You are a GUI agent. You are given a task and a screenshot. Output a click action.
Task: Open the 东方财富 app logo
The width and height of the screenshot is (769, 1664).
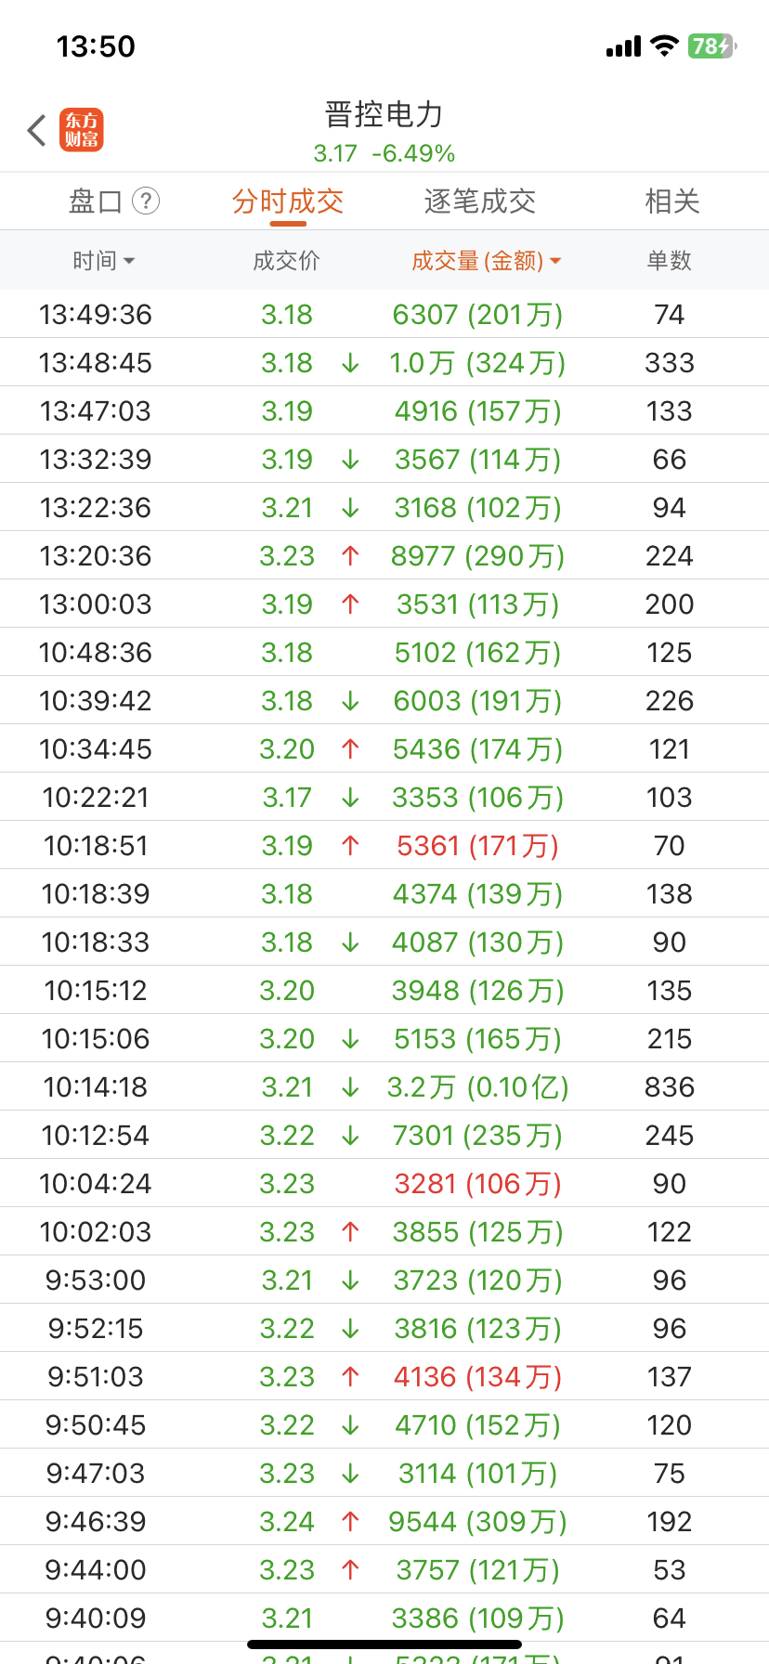[82, 130]
